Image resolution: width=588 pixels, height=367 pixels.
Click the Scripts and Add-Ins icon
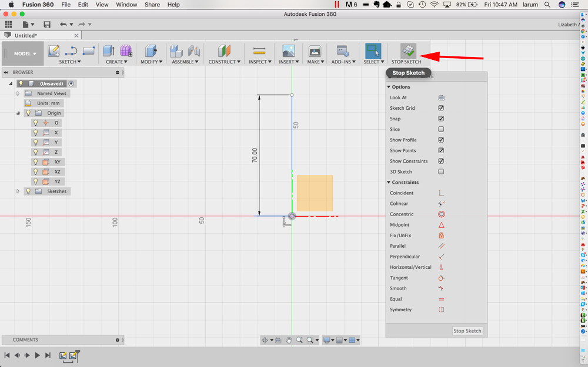[x=343, y=50]
